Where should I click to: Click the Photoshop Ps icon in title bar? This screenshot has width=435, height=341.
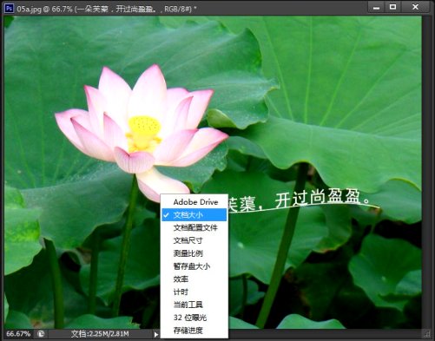[x=9, y=8]
